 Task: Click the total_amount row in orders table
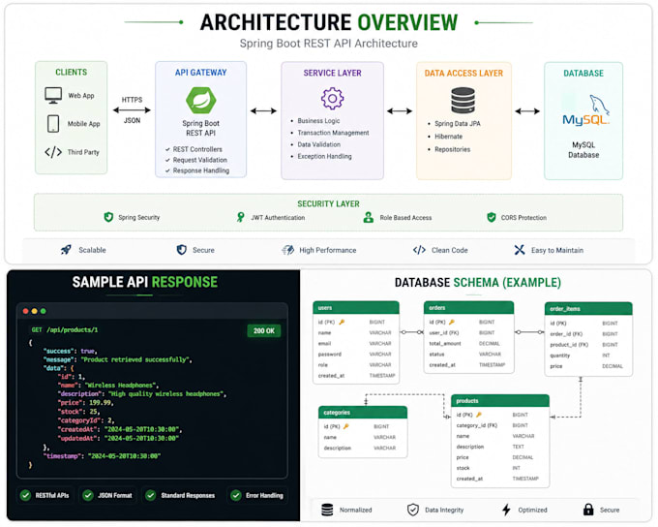(467, 343)
